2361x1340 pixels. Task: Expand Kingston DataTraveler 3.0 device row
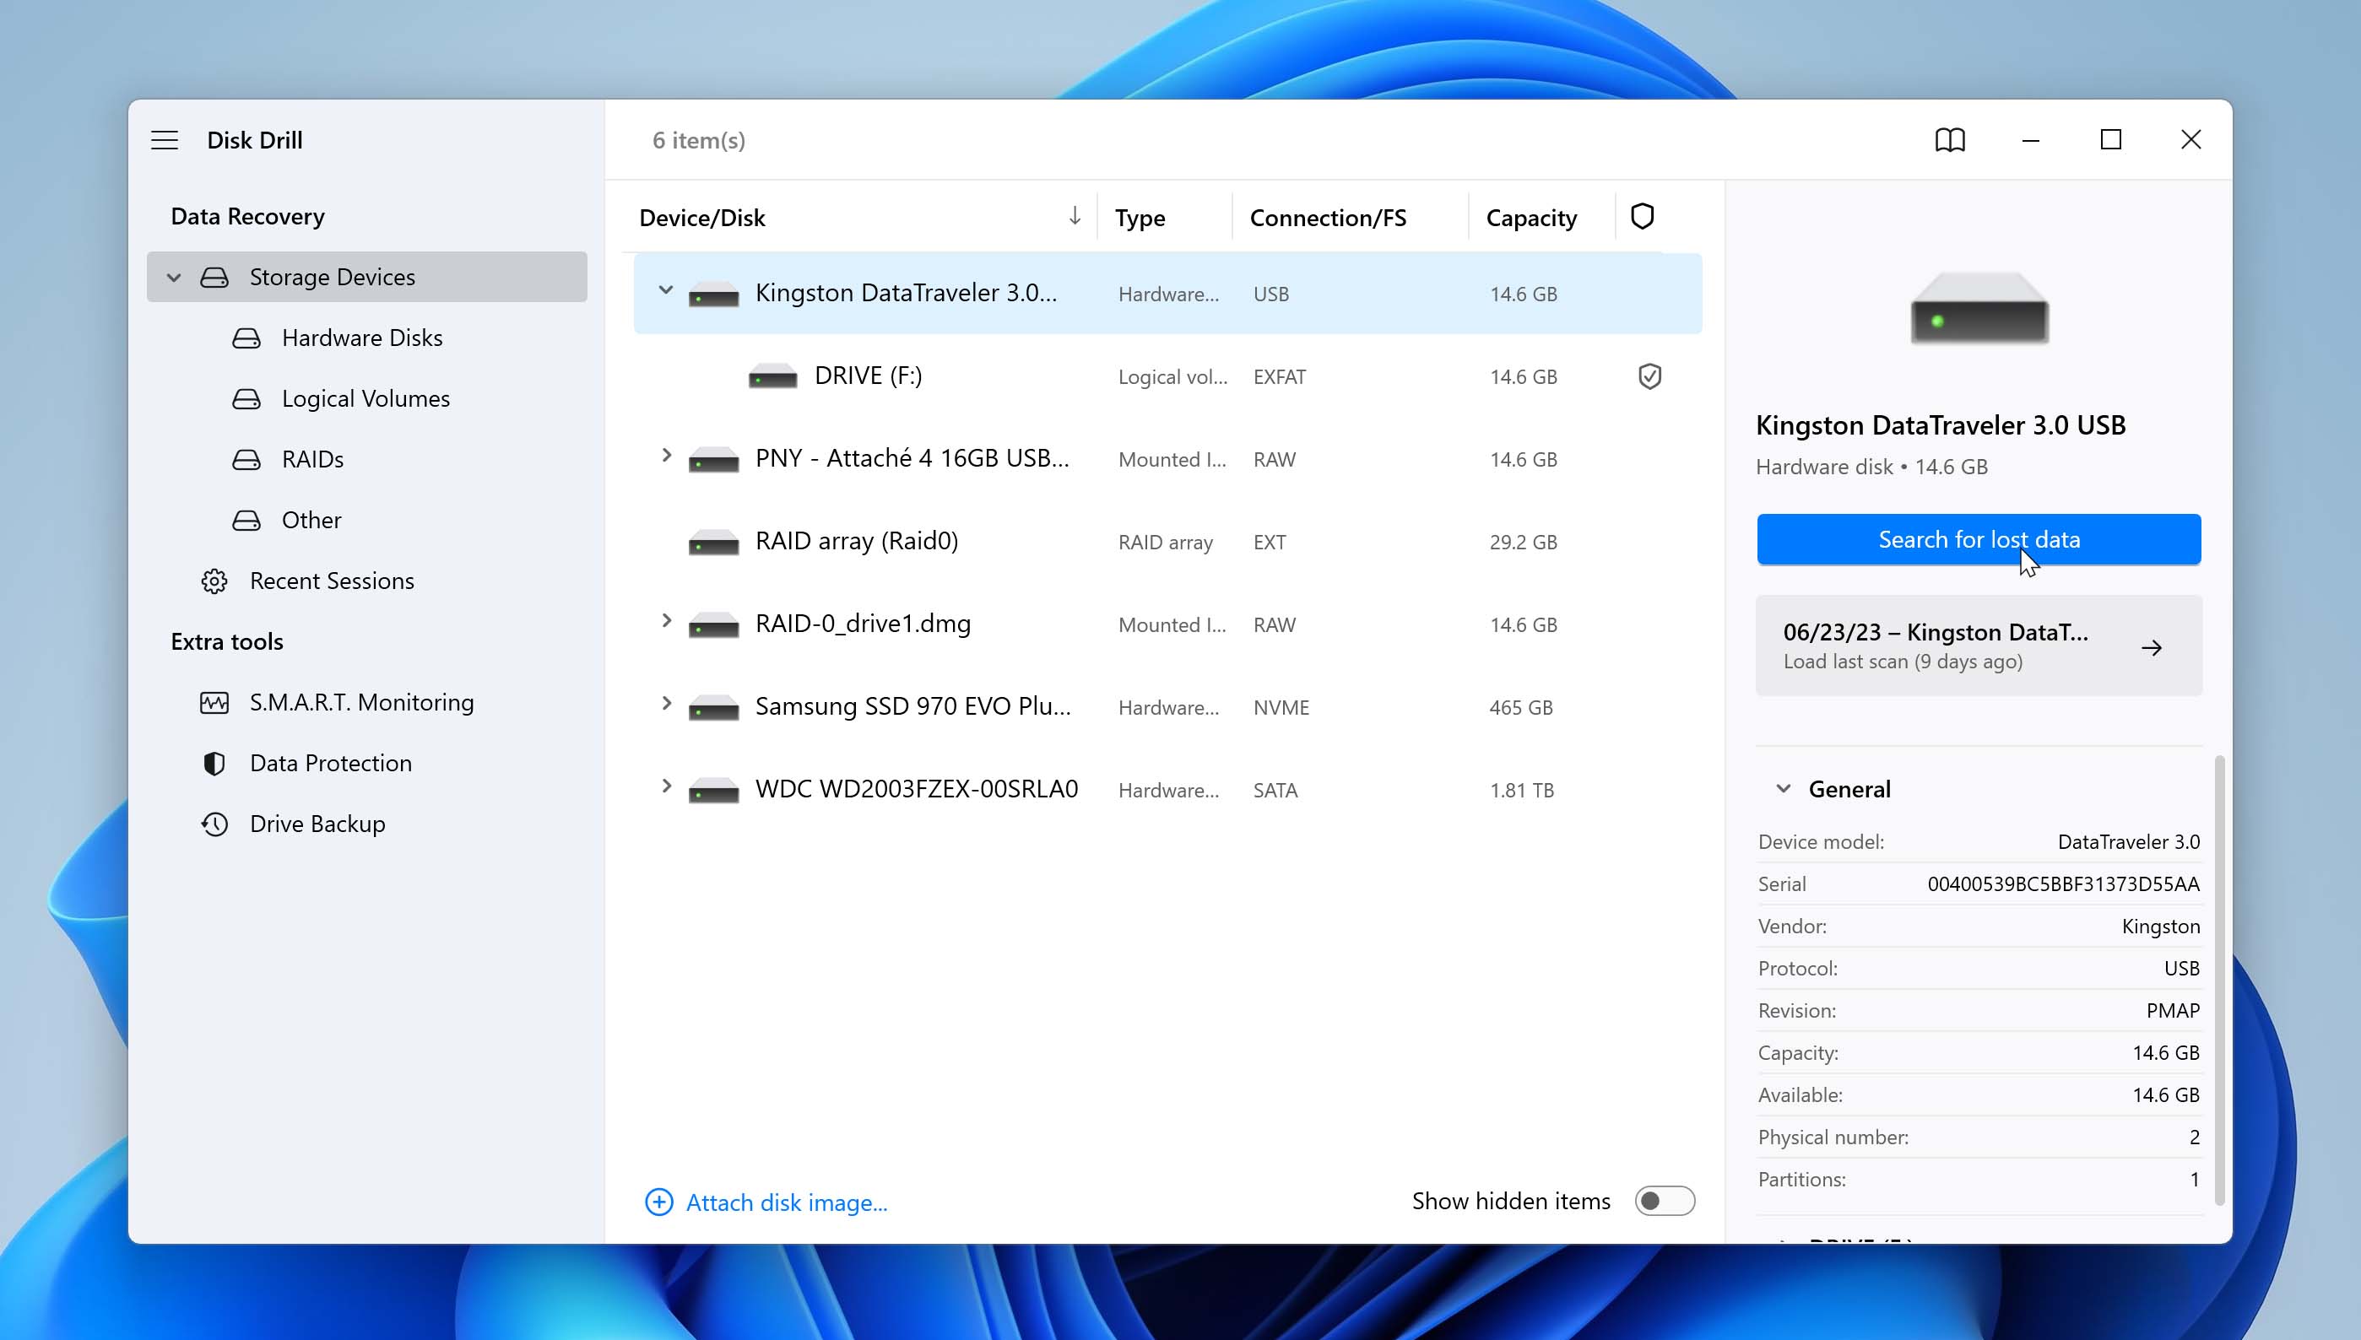665,292
